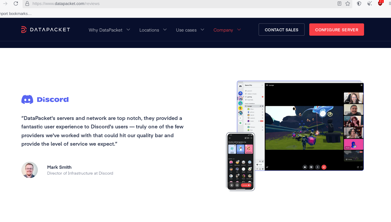Reload the page with the refresh icon
The height and width of the screenshot is (222, 391).
(16, 4)
